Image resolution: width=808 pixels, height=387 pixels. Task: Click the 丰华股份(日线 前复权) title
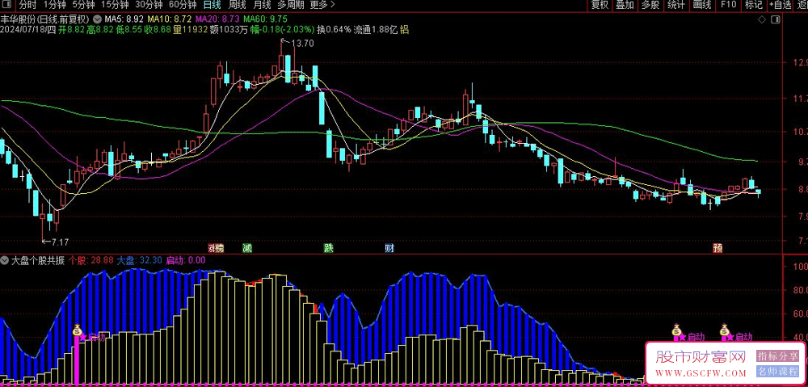click(x=46, y=19)
